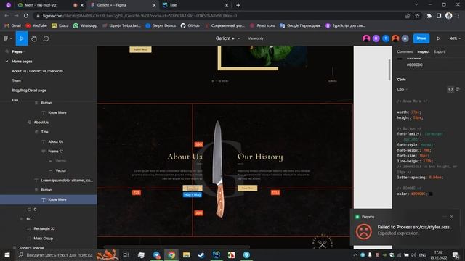Viewport: 465px width, 261px height.
Task: Select the Hand tool
Action: [x=34, y=38]
